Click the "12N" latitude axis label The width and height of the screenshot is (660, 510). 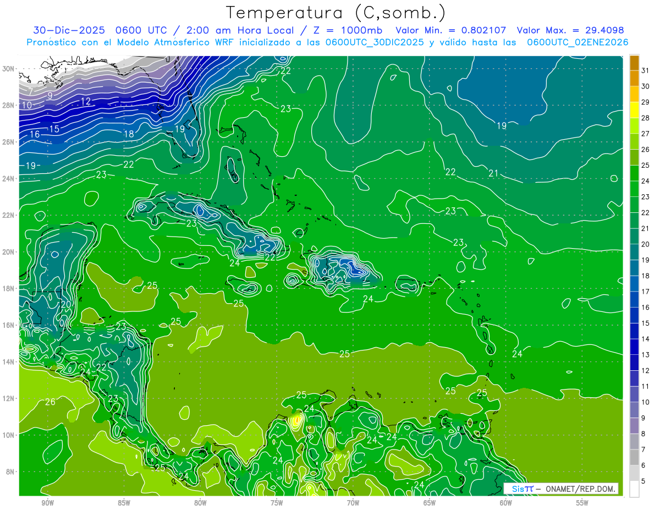[9, 398]
